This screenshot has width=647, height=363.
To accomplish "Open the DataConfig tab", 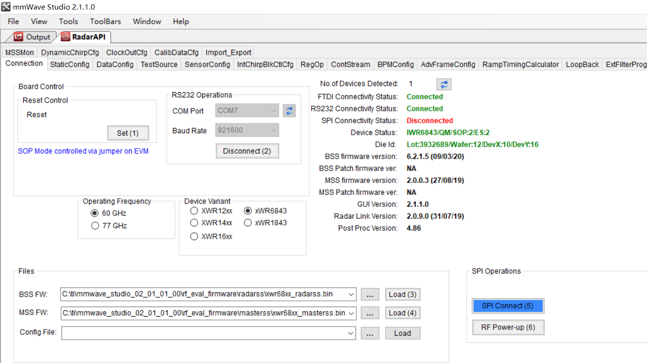I will [115, 64].
